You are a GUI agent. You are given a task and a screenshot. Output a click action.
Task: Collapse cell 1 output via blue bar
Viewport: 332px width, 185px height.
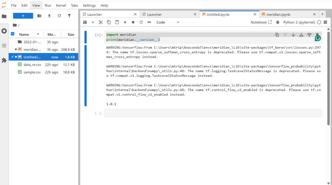pos(86,75)
